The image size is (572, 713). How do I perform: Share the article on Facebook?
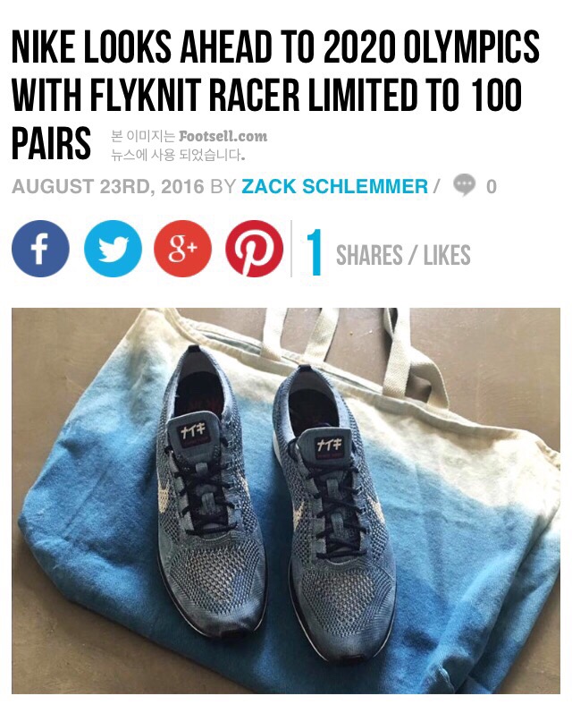(x=40, y=249)
